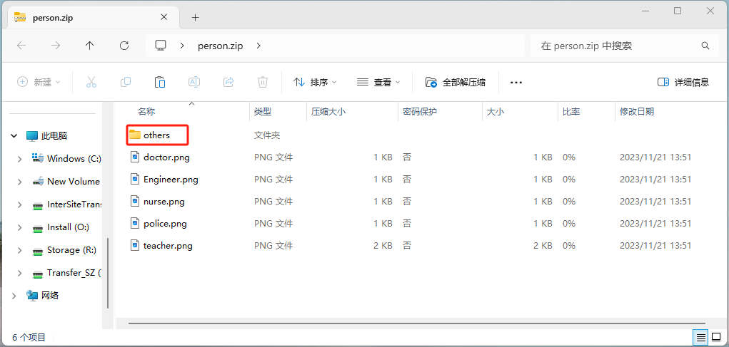Open the others folder
This screenshot has height=347, width=729.
click(156, 135)
